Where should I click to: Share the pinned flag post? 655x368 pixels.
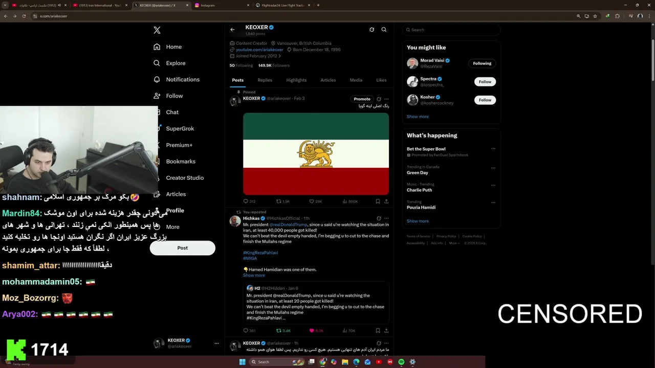point(386,201)
